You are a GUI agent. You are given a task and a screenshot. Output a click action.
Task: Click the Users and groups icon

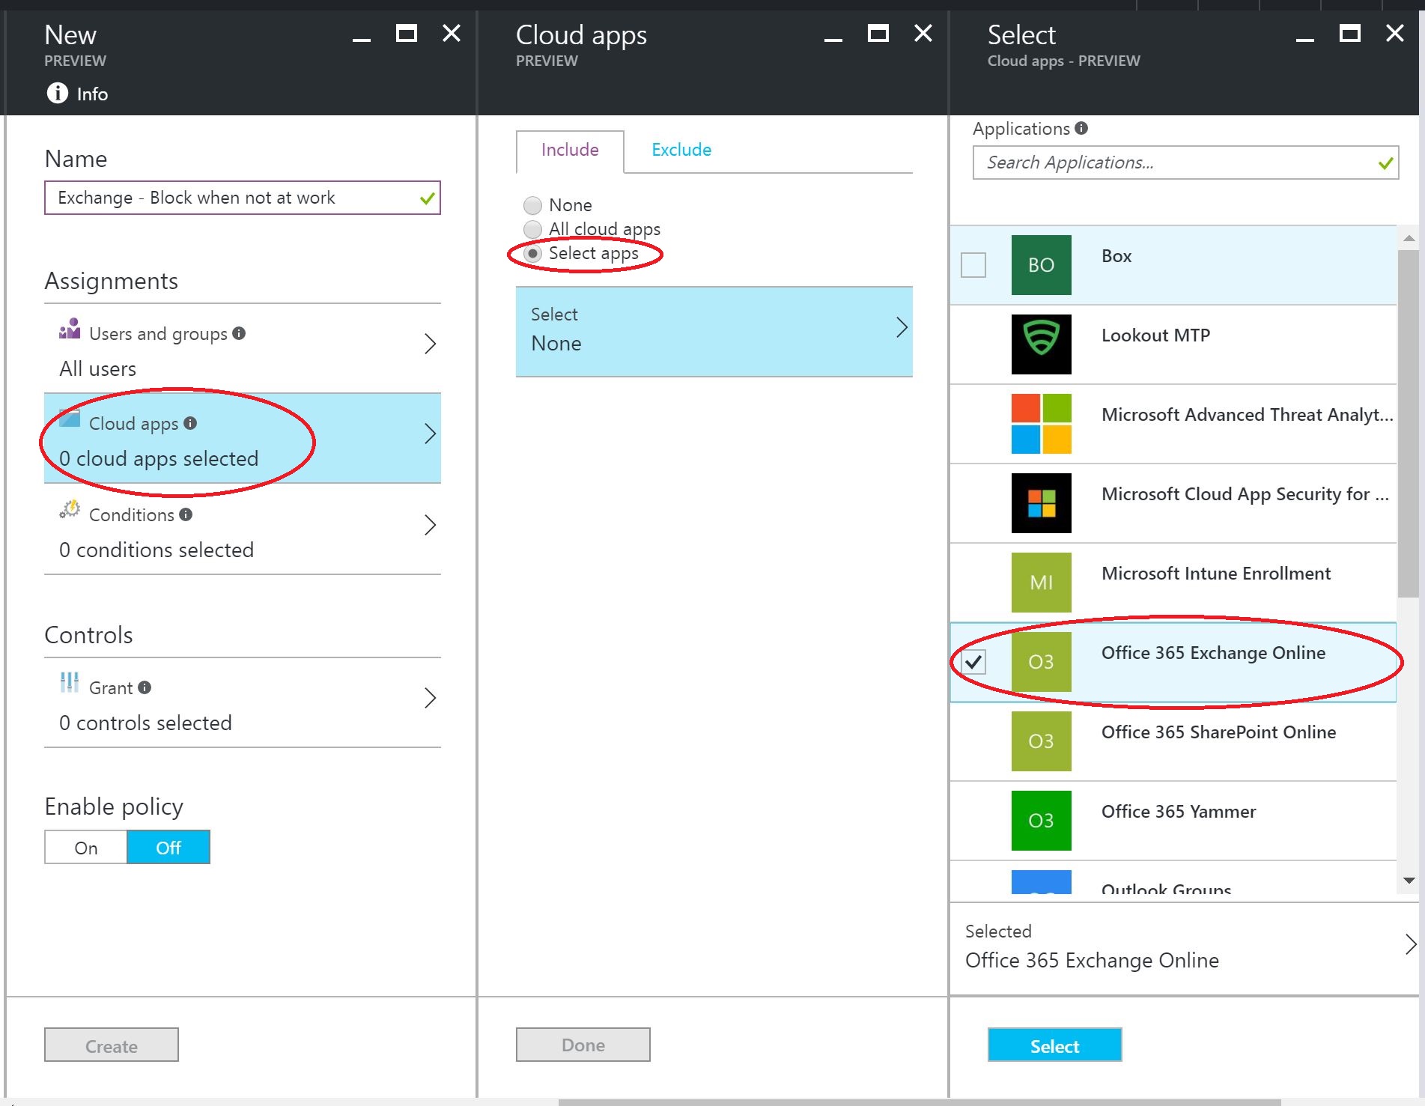70,329
